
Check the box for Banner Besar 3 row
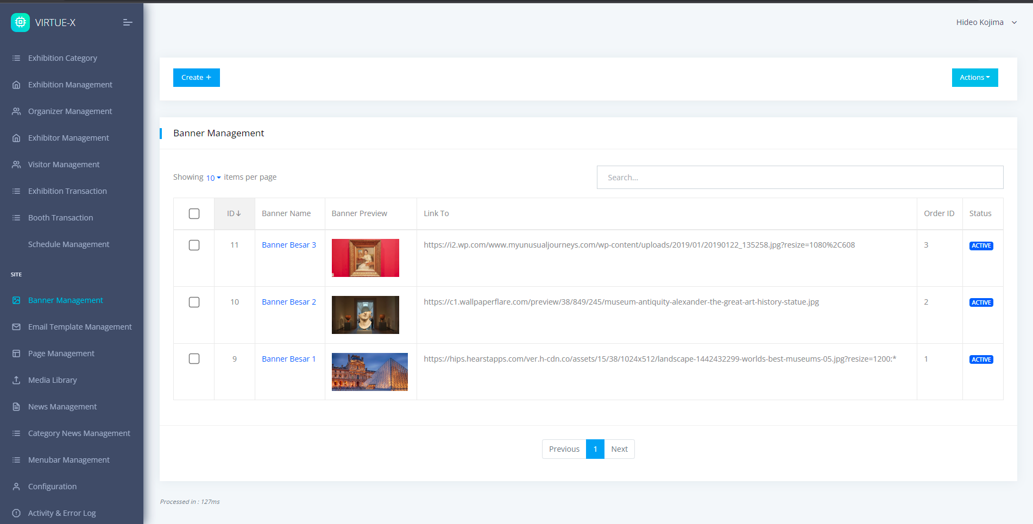pyautogui.click(x=194, y=245)
